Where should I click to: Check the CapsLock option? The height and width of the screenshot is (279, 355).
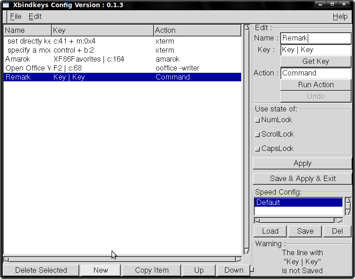[x=257, y=149]
